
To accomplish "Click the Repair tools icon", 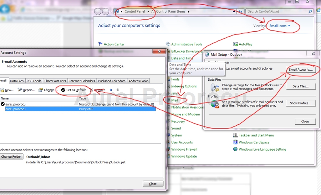I will pos(20,90).
